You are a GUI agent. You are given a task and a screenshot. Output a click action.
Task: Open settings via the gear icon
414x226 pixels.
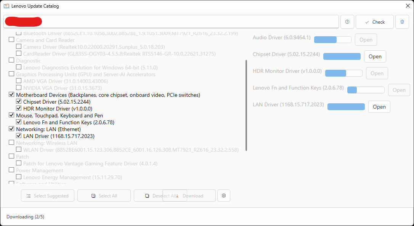pos(224,196)
